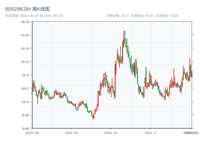Click the 24.01 y-axis value

coord(26,102)
